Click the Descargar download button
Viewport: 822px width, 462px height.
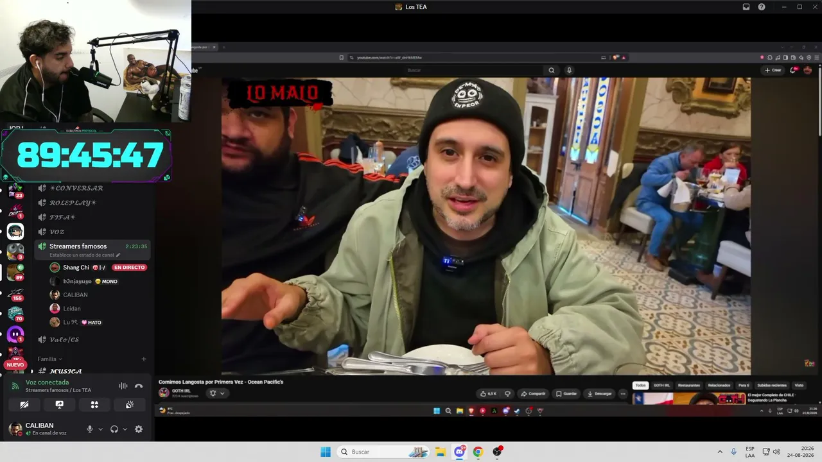click(600, 393)
